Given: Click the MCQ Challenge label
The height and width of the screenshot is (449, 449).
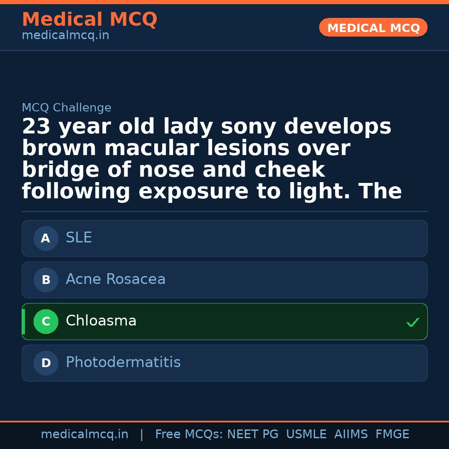Looking at the screenshot, I should pyautogui.click(x=67, y=108).
